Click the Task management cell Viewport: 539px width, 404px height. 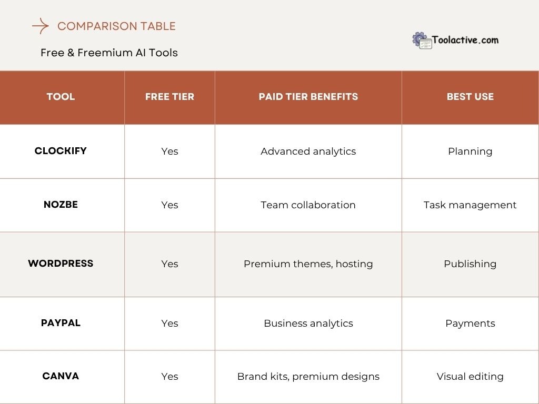470,205
